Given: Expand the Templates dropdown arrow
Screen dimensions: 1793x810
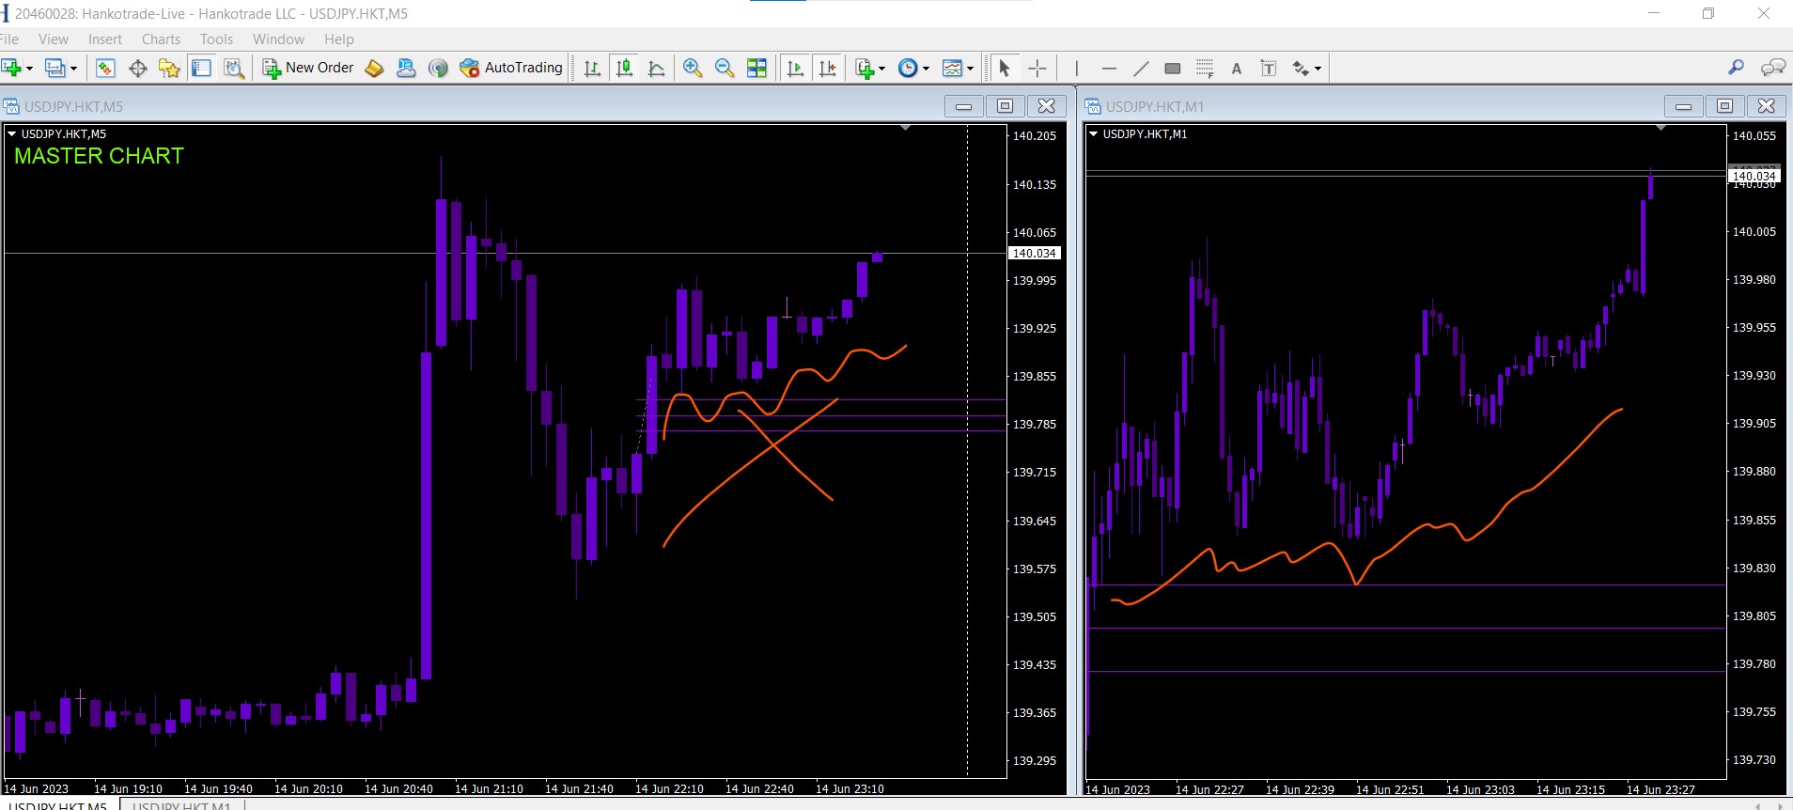Looking at the screenshot, I should click(970, 68).
